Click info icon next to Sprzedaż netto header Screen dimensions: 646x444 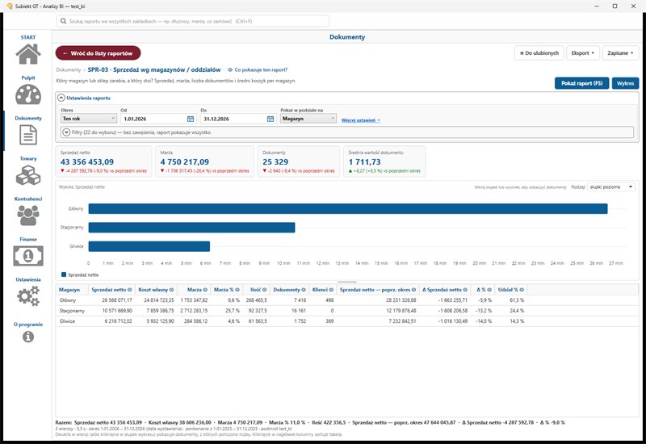130,290
